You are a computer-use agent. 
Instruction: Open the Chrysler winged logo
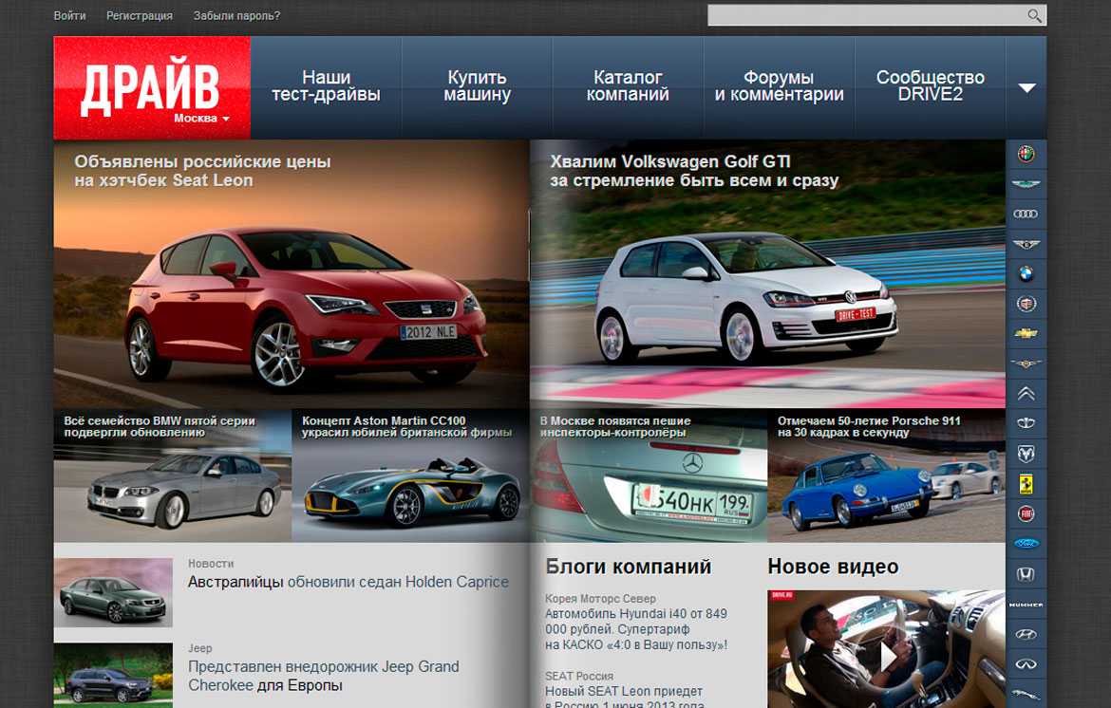point(1026,363)
